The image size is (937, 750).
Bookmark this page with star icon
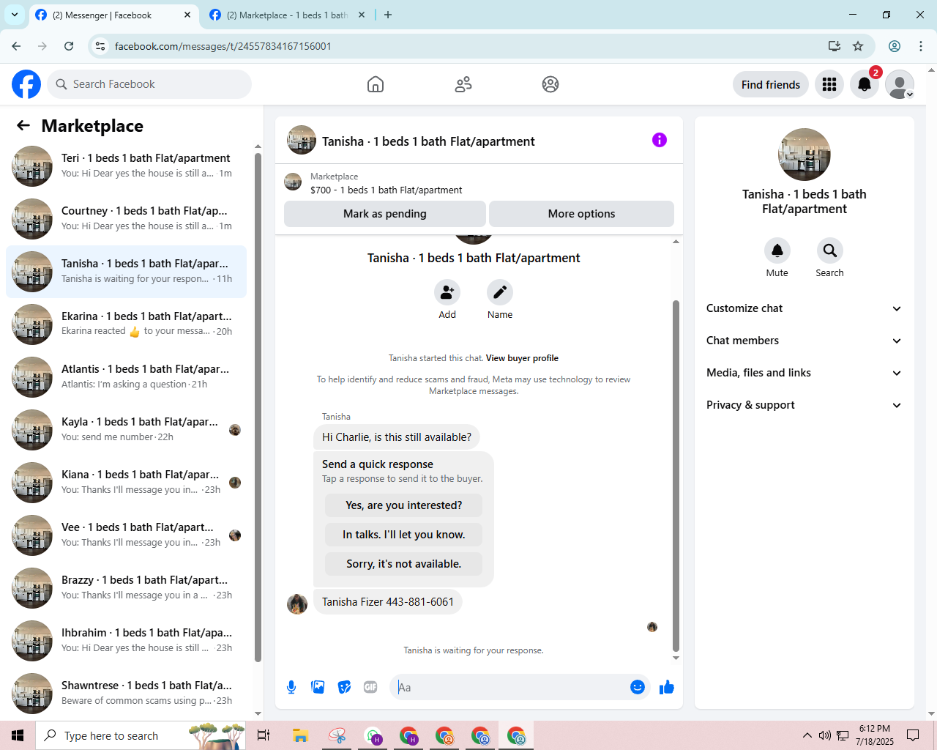858,46
